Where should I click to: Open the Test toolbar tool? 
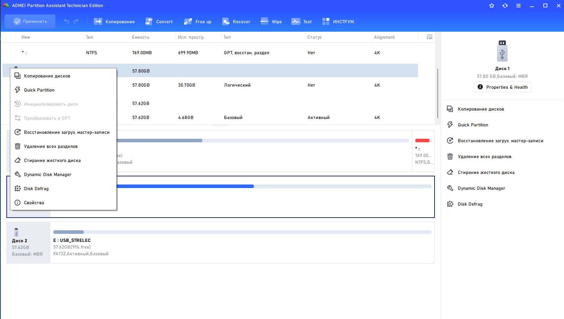[302, 21]
